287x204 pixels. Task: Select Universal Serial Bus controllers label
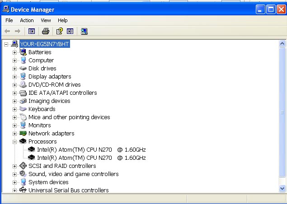tap(69, 190)
